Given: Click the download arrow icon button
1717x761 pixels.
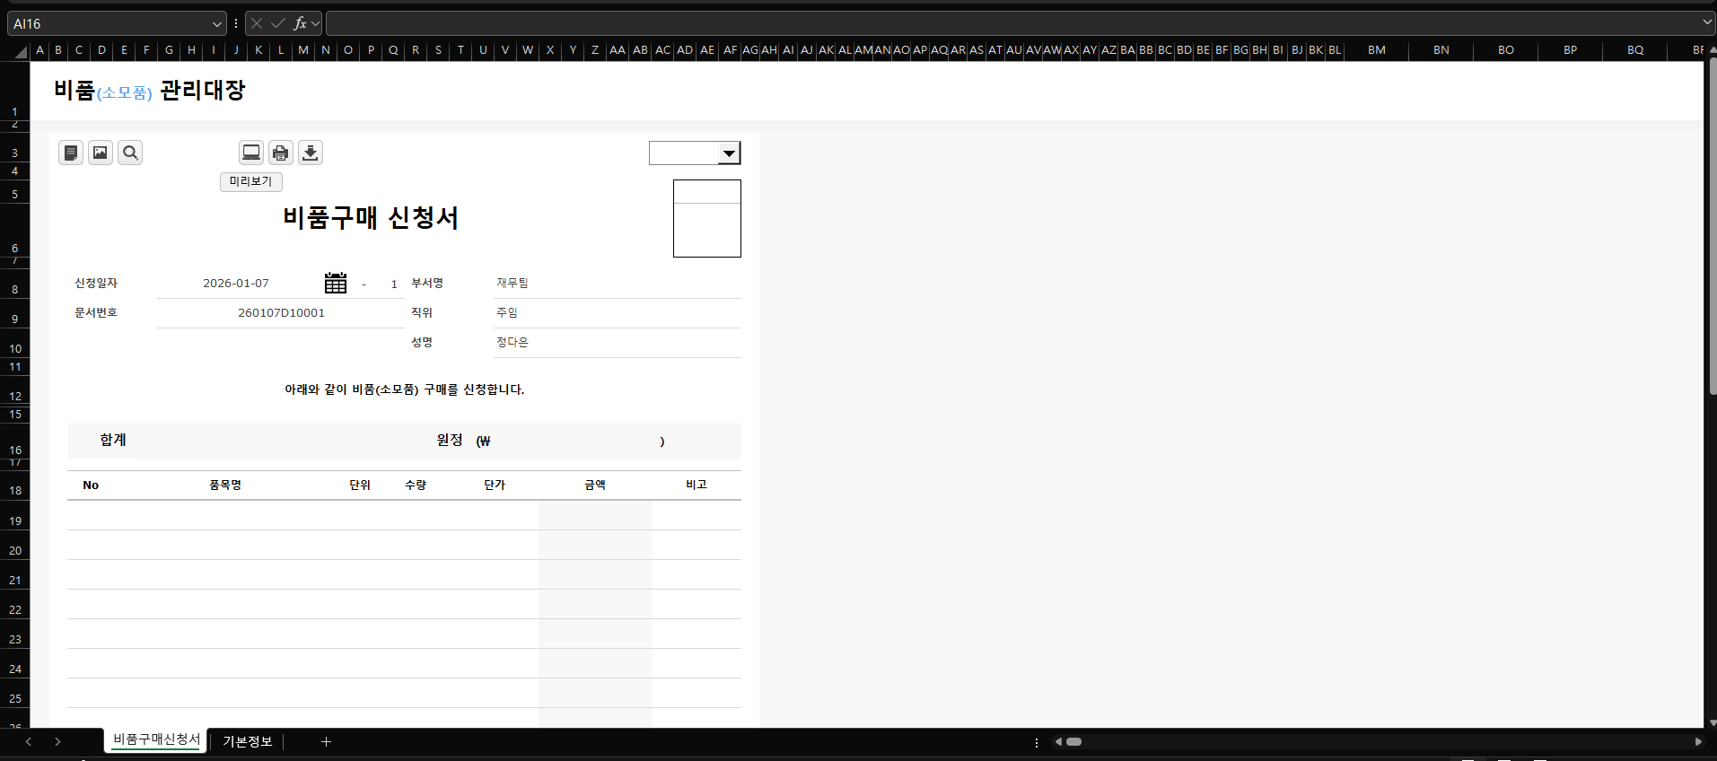Looking at the screenshot, I should [311, 153].
